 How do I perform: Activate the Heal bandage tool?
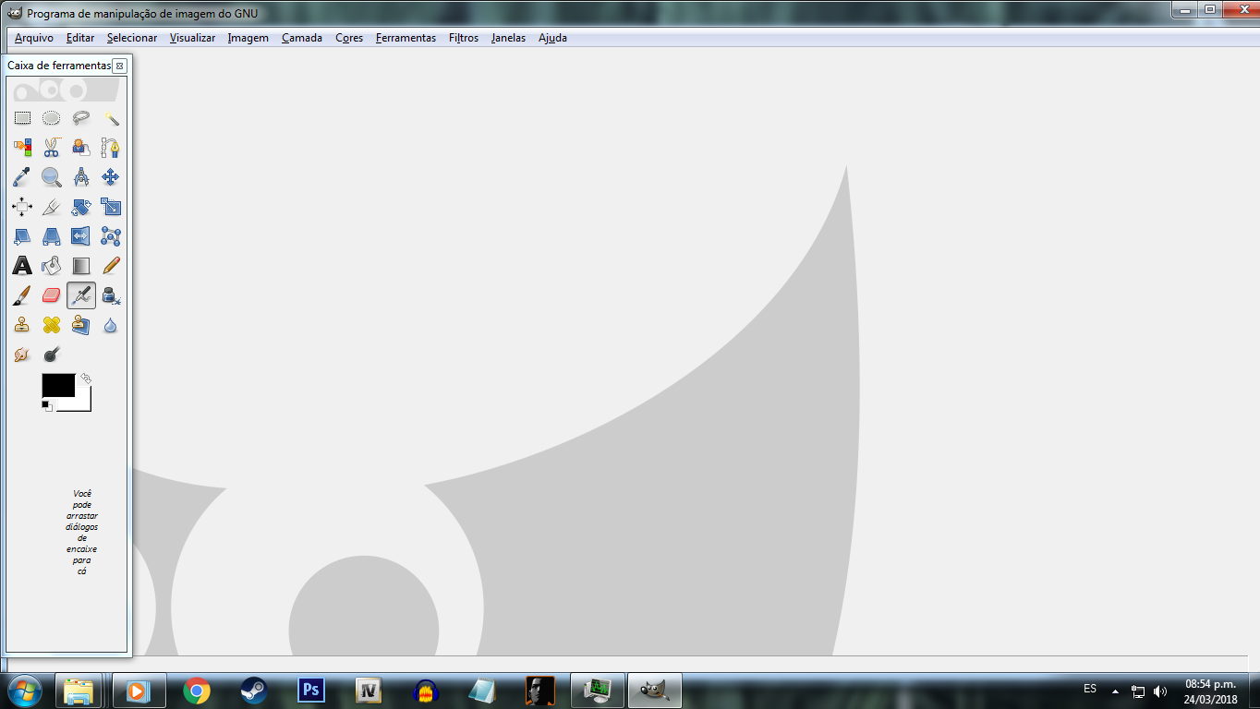52,325
